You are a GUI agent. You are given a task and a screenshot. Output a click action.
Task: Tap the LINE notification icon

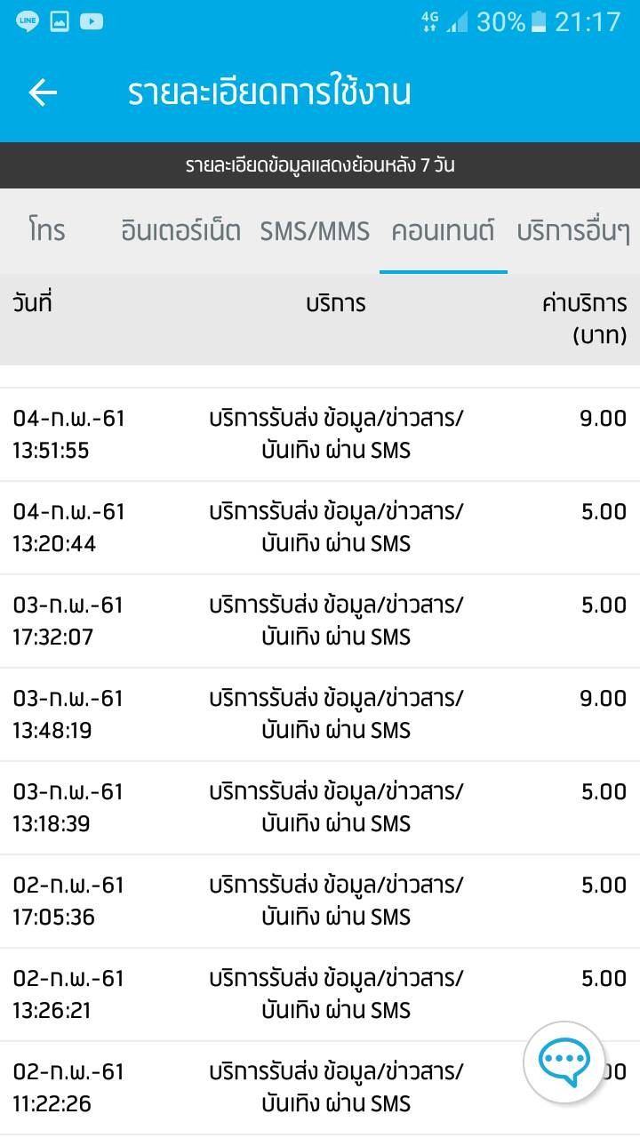[27, 22]
